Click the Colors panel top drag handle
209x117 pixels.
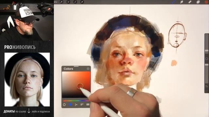pos(76,66)
